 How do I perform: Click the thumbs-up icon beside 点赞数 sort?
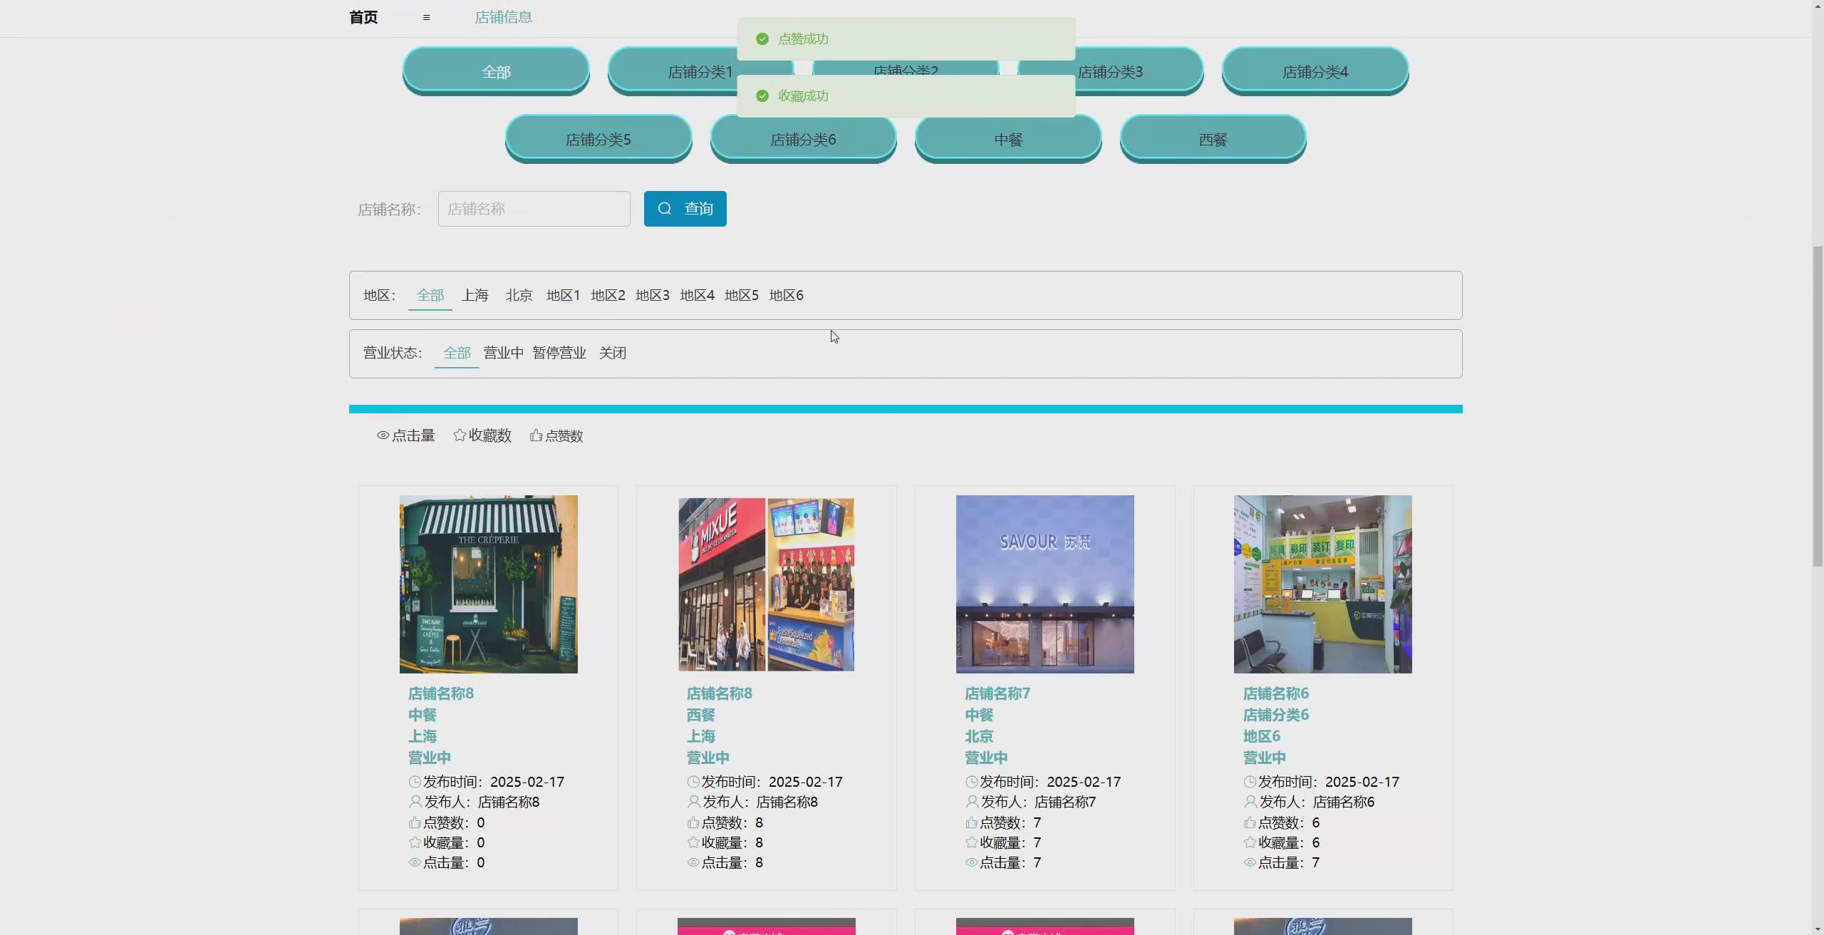(x=536, y=435)
